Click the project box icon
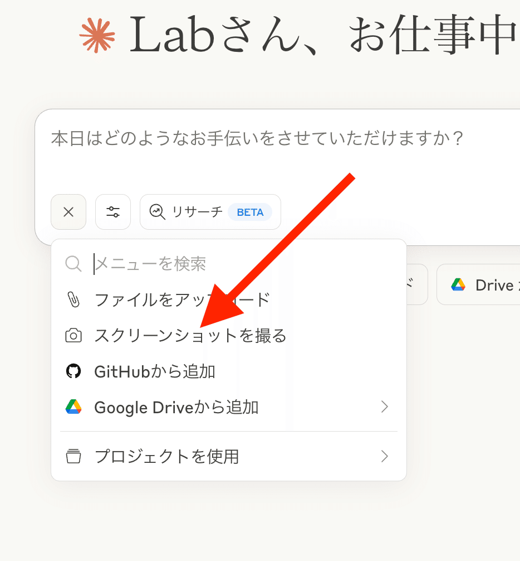The height and width of the screenshot is (561, 520). click(73, 457)
